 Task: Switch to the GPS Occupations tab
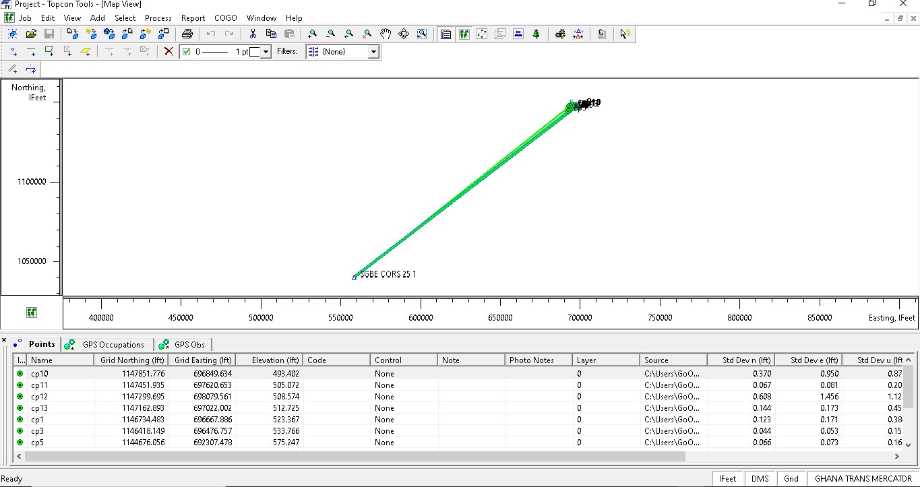(107, 345)
